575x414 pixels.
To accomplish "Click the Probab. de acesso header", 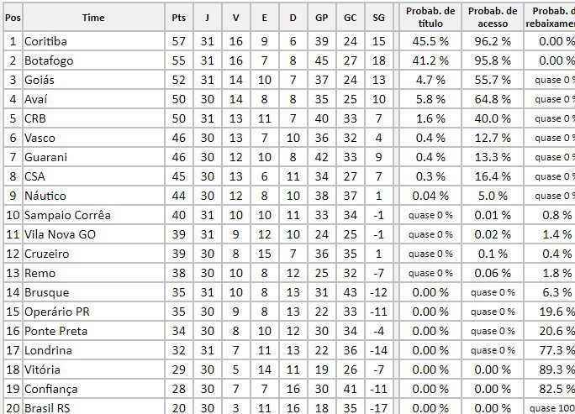I will pyautogui.click(x=492, y=18).
